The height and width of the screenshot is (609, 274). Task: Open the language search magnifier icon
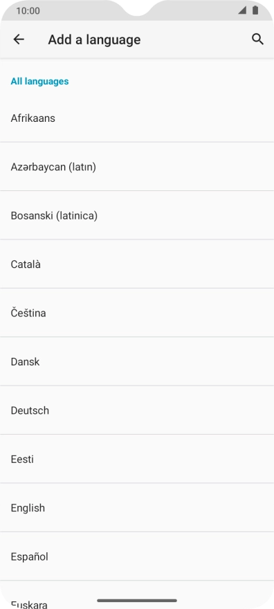257,39
